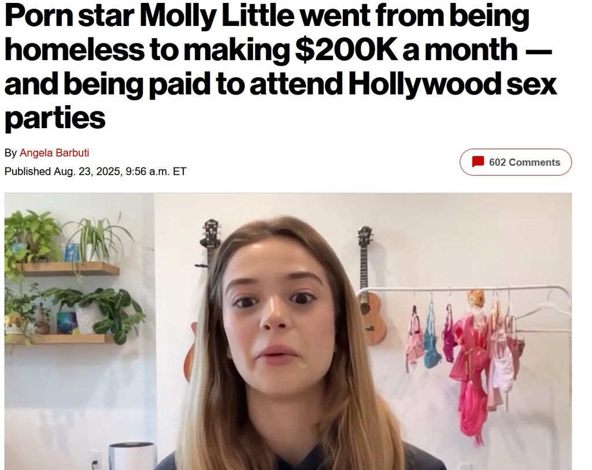Screen dimensions: 592x470
Task: Click the word "parties" in headline
Action: [55, 118]
